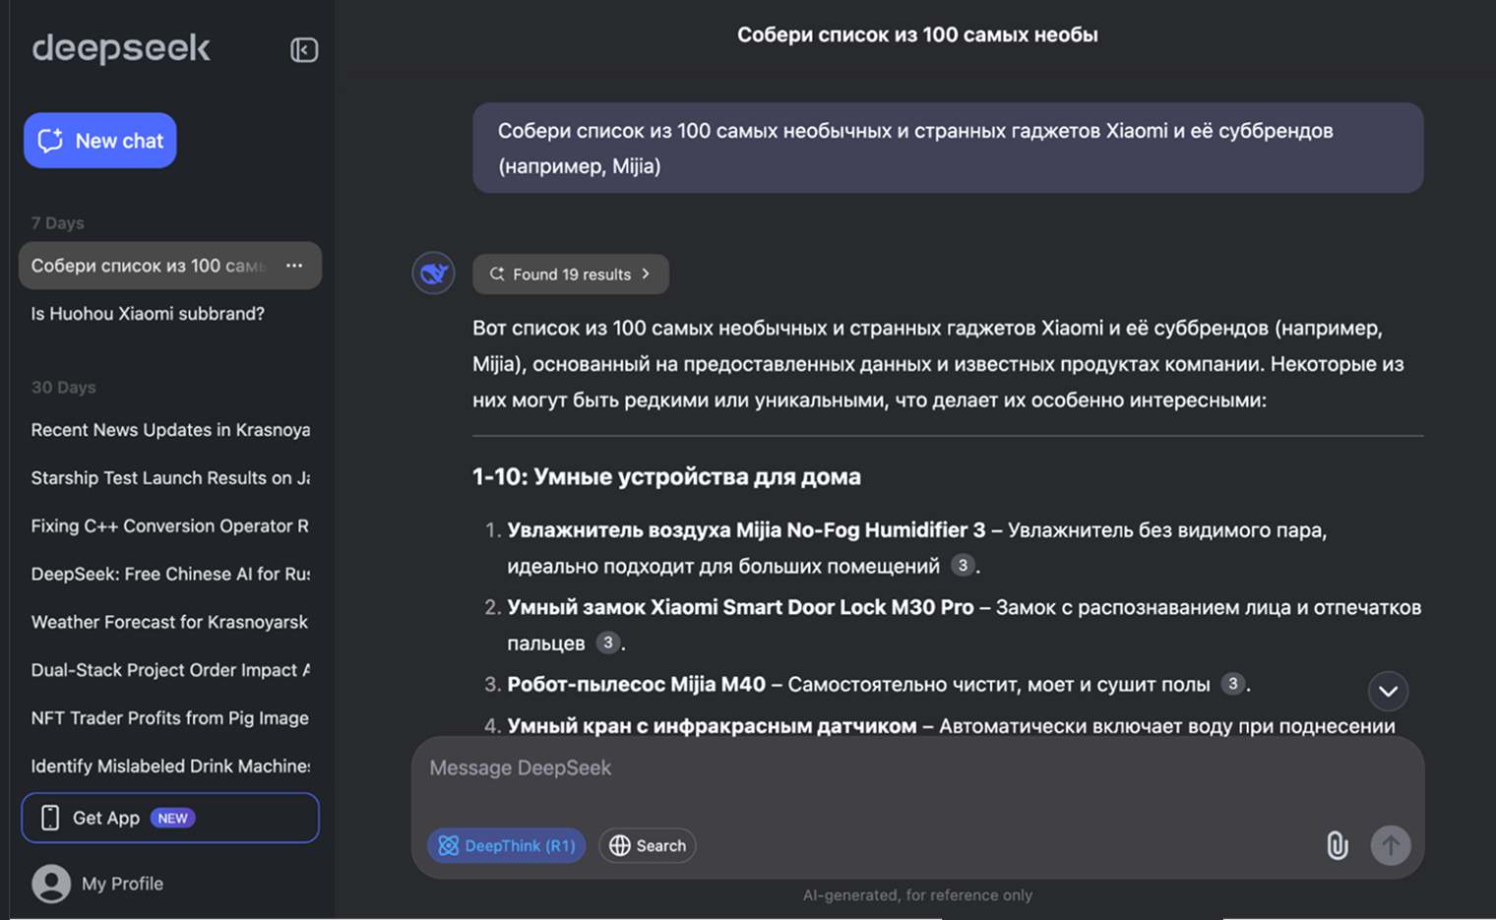The width and height of the screenshot is (1496, 920).
Task: Jump to bottom with the down-arrow button
Action: pos(1389,691)
